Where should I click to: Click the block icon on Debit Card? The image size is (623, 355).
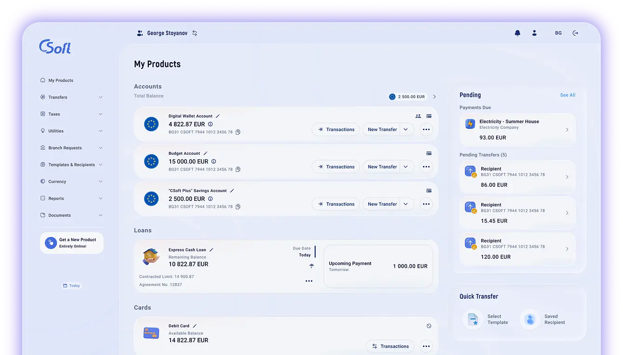coord(429,326)
